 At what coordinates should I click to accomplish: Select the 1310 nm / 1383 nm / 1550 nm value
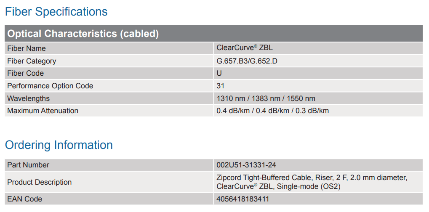(266, 98)
